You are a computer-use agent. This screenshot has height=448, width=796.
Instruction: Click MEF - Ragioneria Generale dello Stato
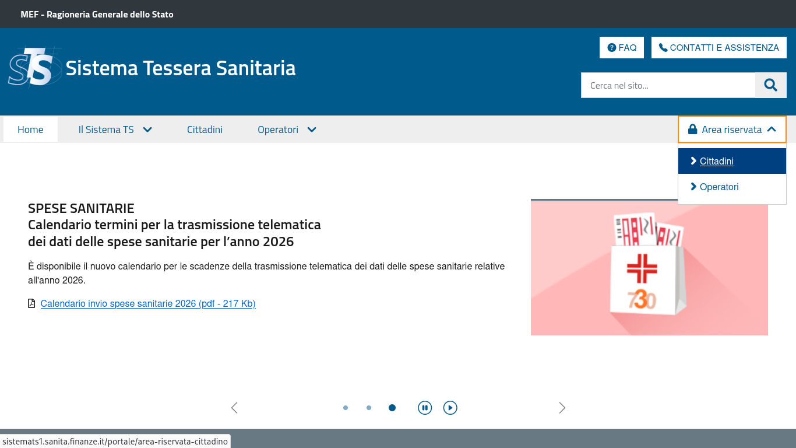[x=97, y=14]
